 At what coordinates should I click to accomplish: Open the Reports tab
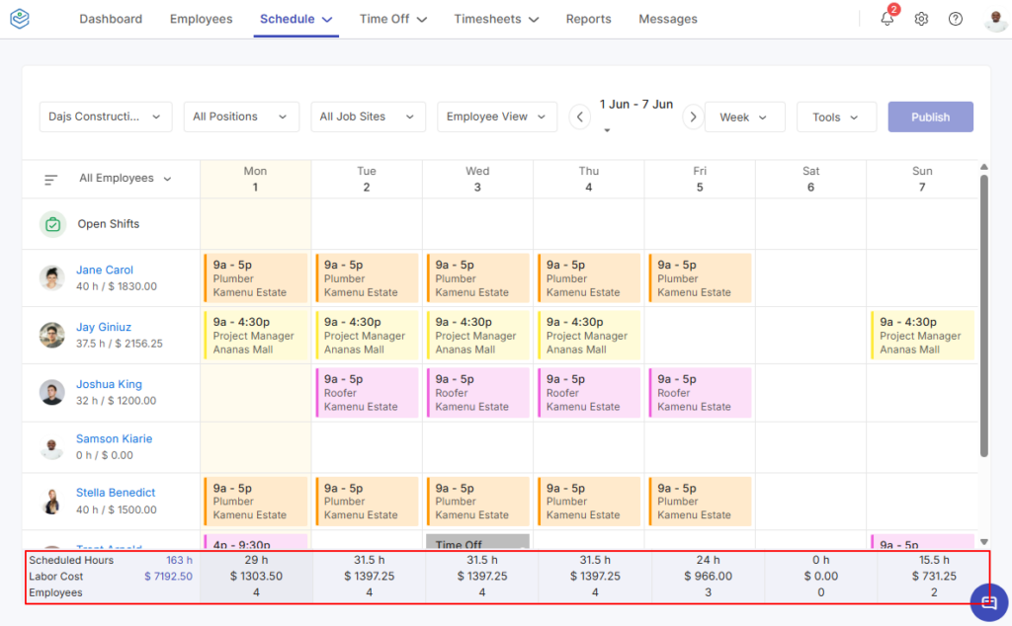click(x=588, y=19)
